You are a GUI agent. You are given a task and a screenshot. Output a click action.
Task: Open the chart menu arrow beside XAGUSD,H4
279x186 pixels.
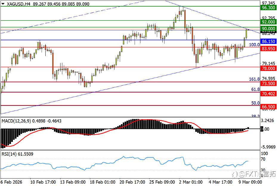point(3,4)
